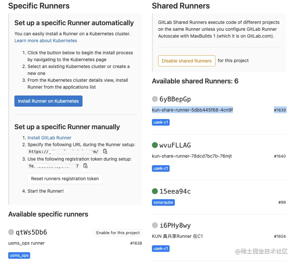Click runner ID #1639
Image resolution: width=295 pixels, height=262 pixels.
pos(280,110)
